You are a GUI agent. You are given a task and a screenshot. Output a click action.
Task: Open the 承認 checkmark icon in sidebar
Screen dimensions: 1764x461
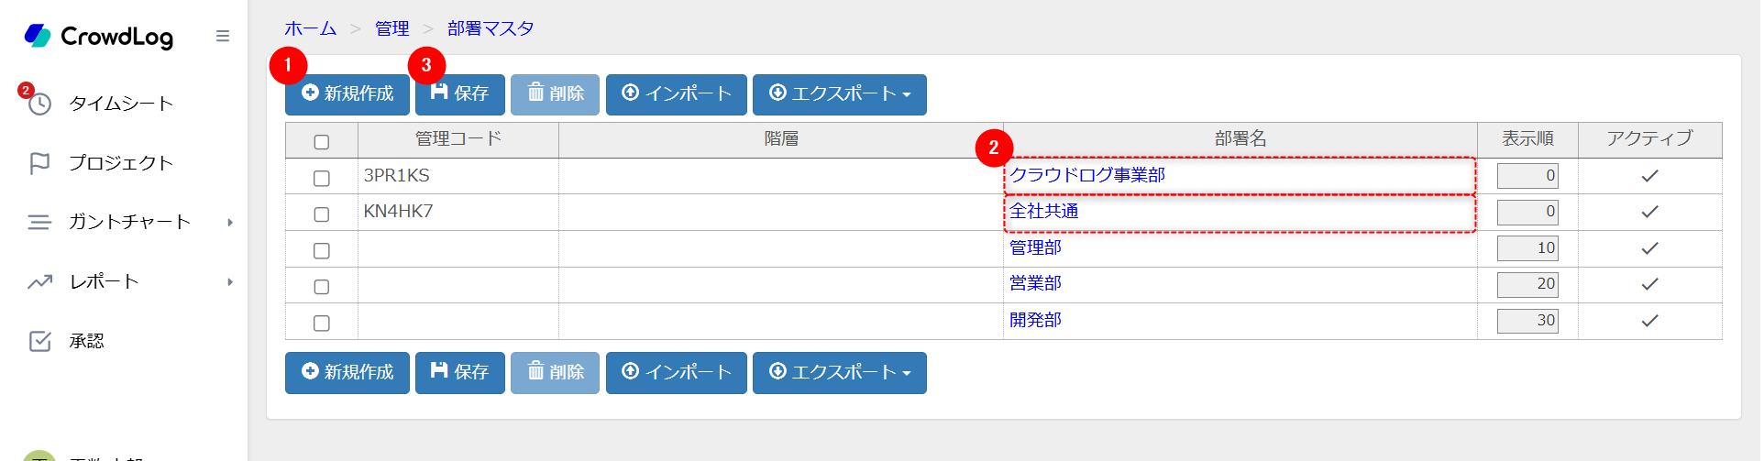(x=39, y=341)
